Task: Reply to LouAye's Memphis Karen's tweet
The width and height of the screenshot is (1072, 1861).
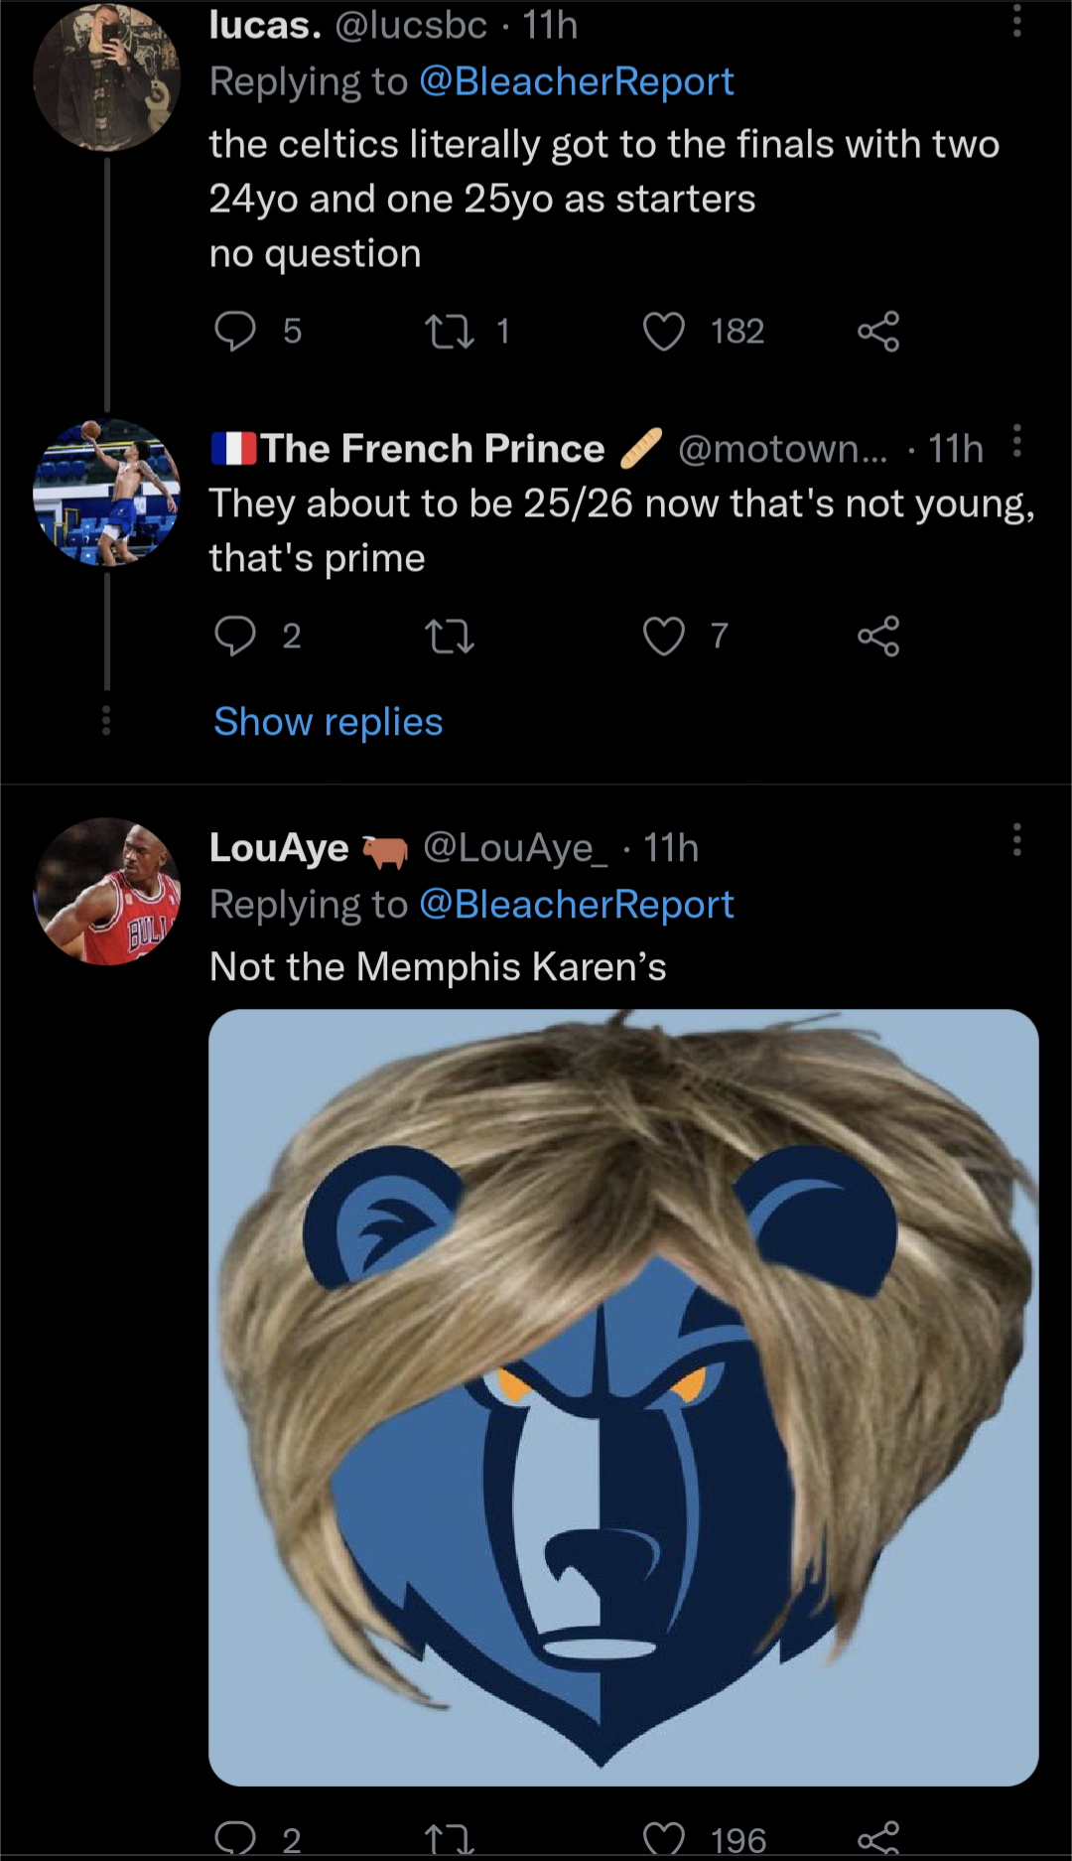Action: tap(235, 1839)
